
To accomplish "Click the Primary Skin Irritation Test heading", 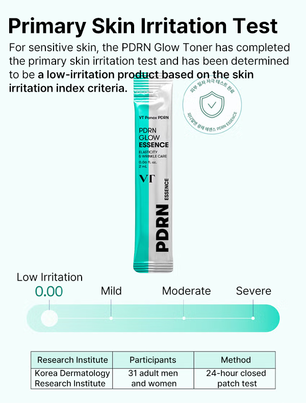I will (x=143, y=25).
